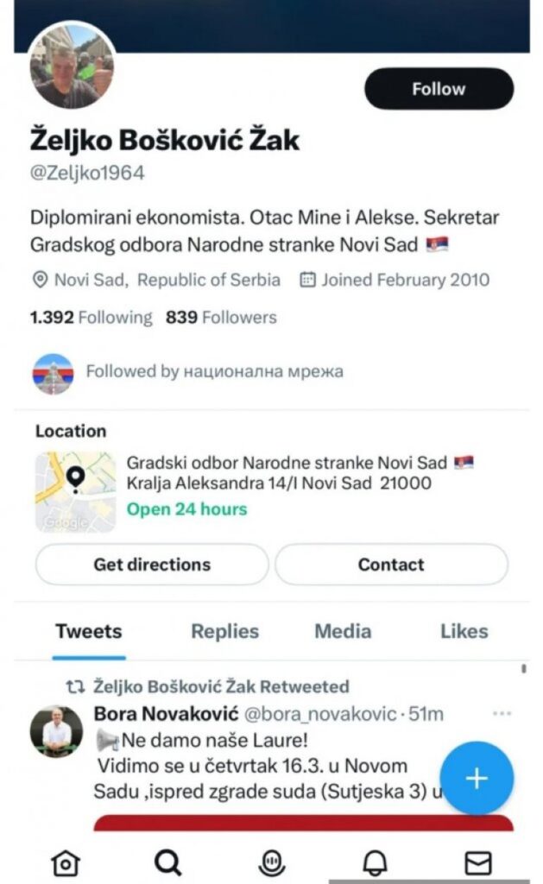Switch to the Media tab
The image size is (543, 884).
pos(343,631)
